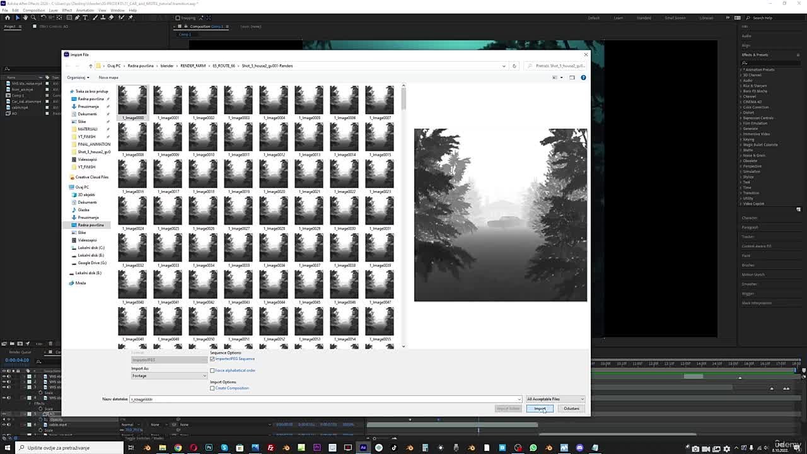Viewport: 807px width, 454px height.
Task: Click the Odustani cancel button
Action: click(x=571, y=409)
